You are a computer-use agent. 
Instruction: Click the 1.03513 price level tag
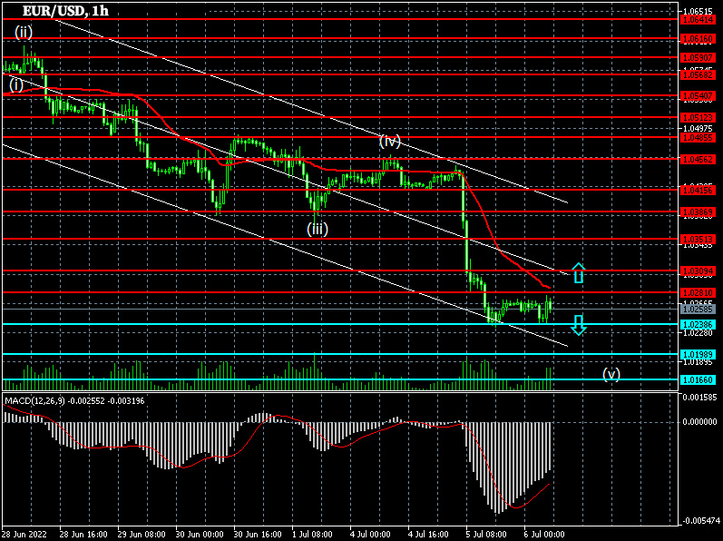pos(699,239)
